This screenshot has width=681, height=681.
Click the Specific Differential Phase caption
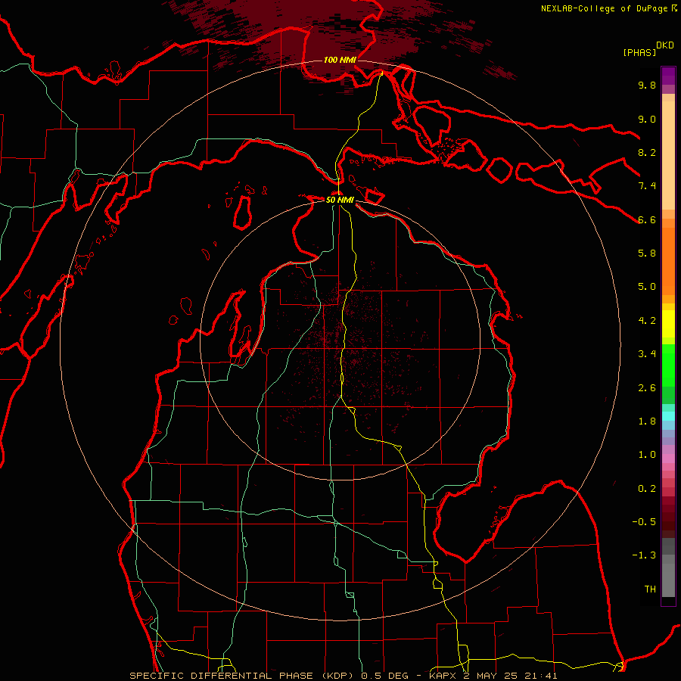point(343,676)
